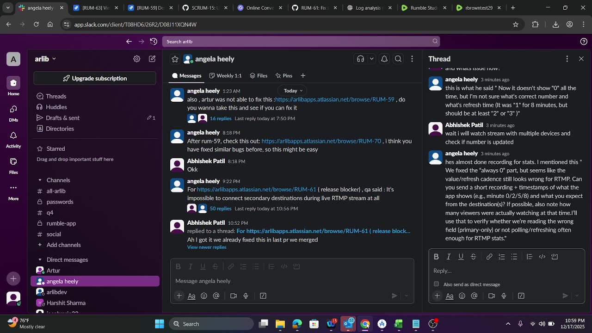Start a huddle with headphones icon

click(x=360, y=59)
